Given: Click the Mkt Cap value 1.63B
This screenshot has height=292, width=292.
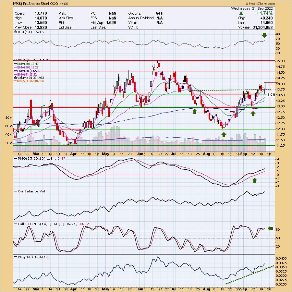Looking at the screenshot, I should tap(111, 23).
